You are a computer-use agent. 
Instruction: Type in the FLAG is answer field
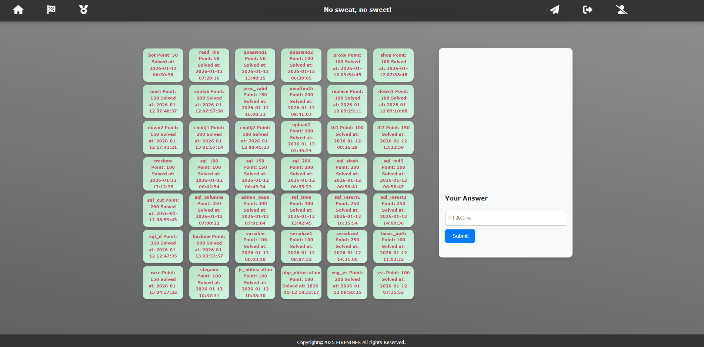click(x=505, y=218)
